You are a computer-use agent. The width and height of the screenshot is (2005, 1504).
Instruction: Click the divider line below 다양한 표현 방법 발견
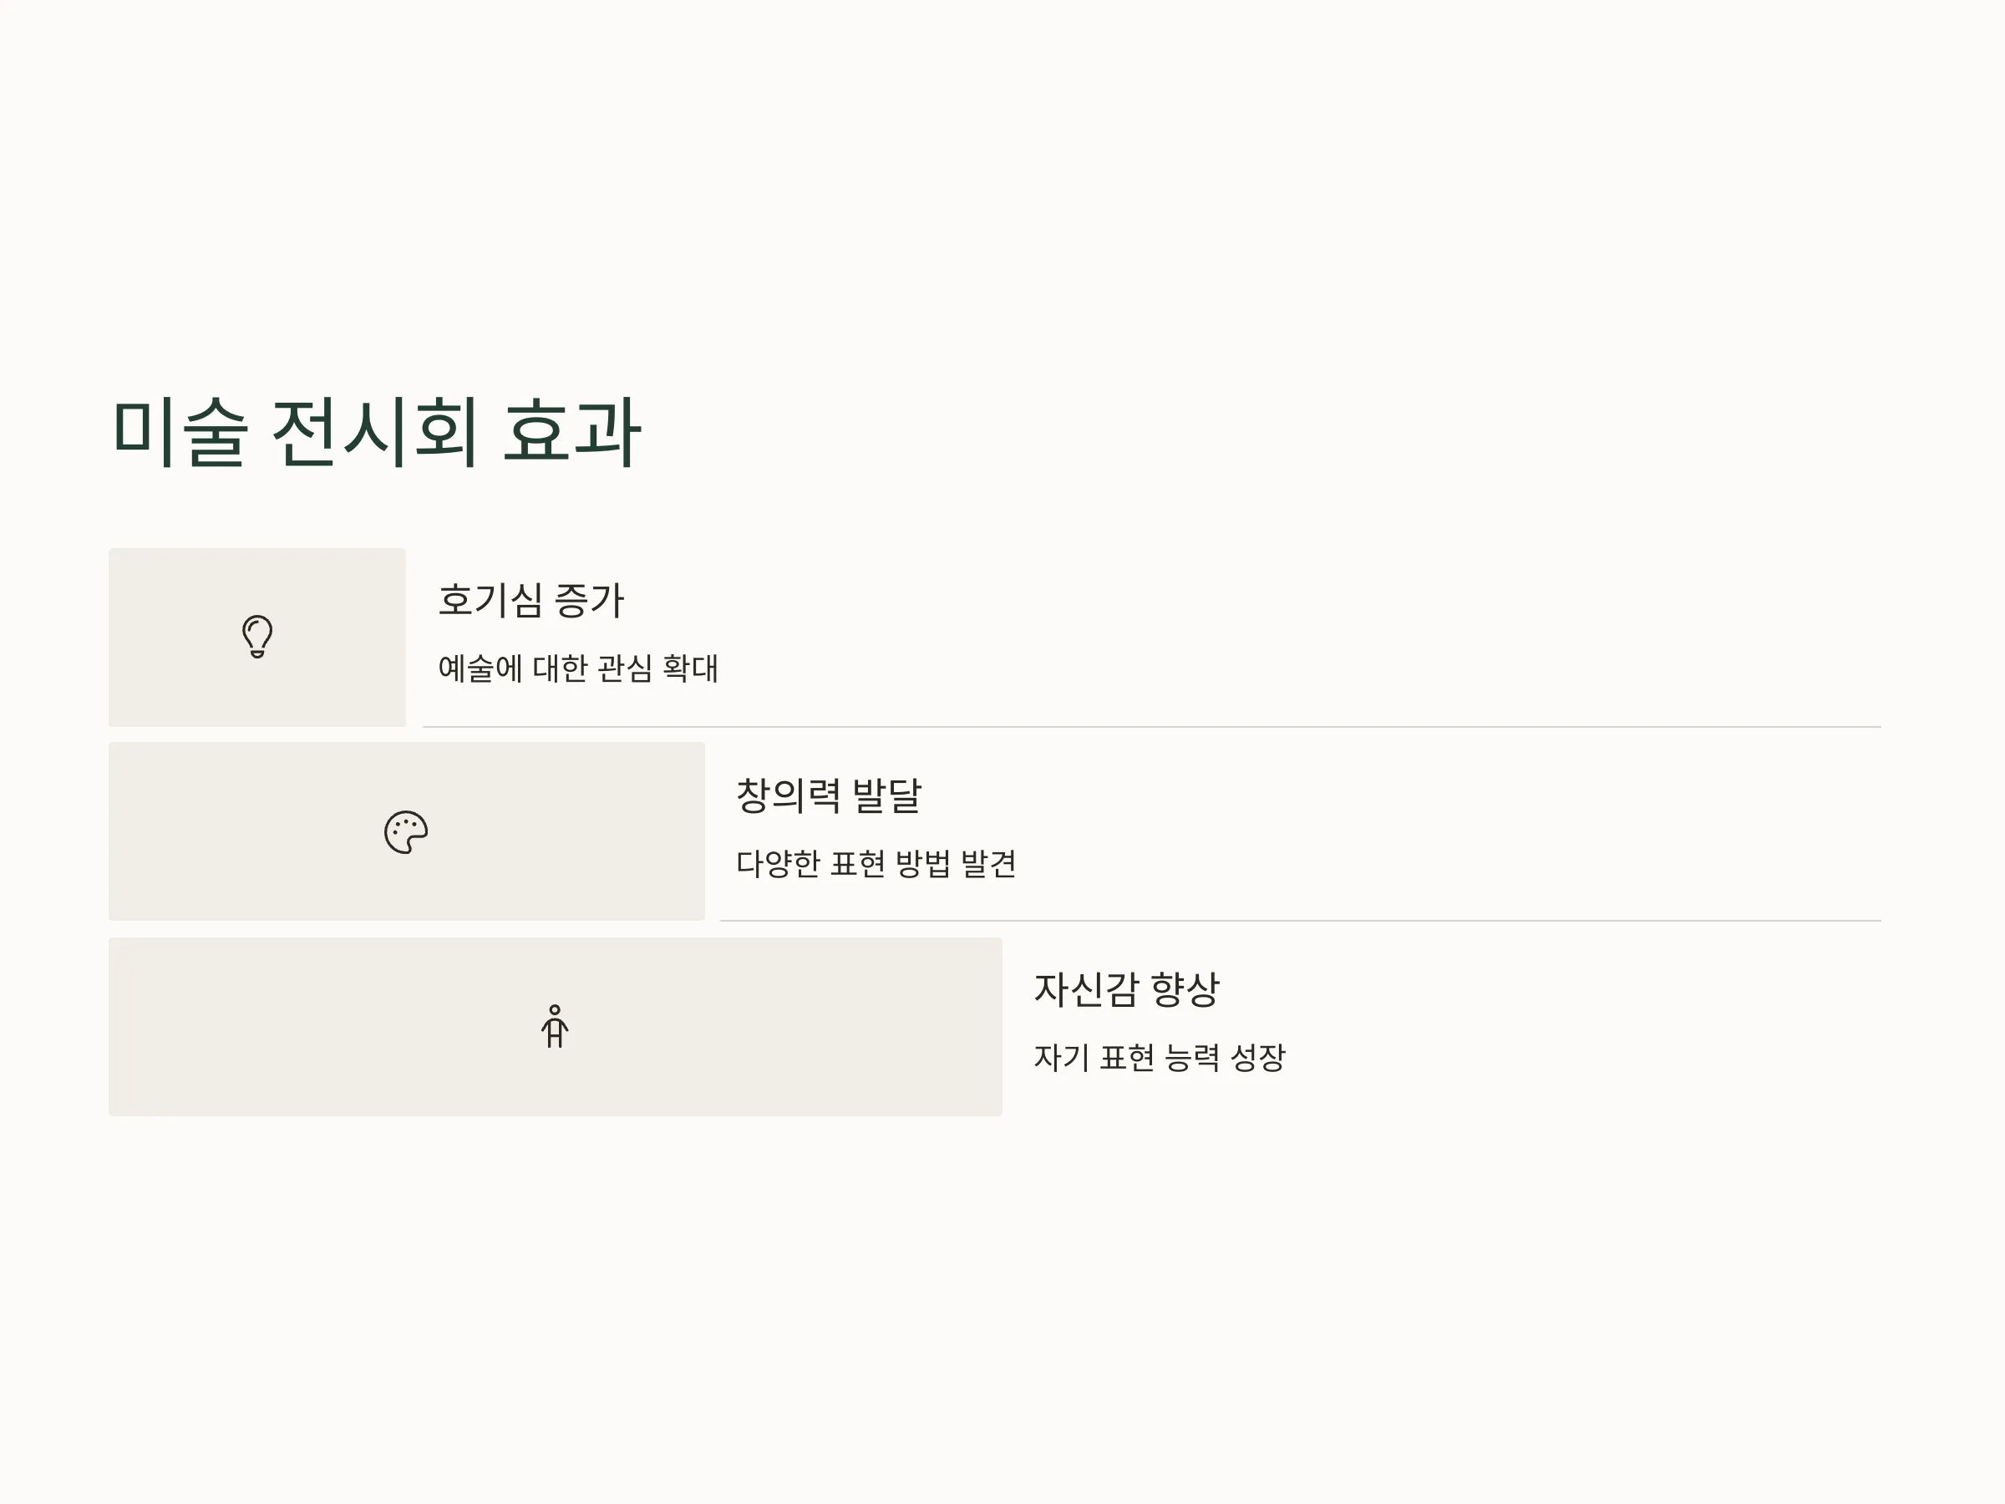1301,921
